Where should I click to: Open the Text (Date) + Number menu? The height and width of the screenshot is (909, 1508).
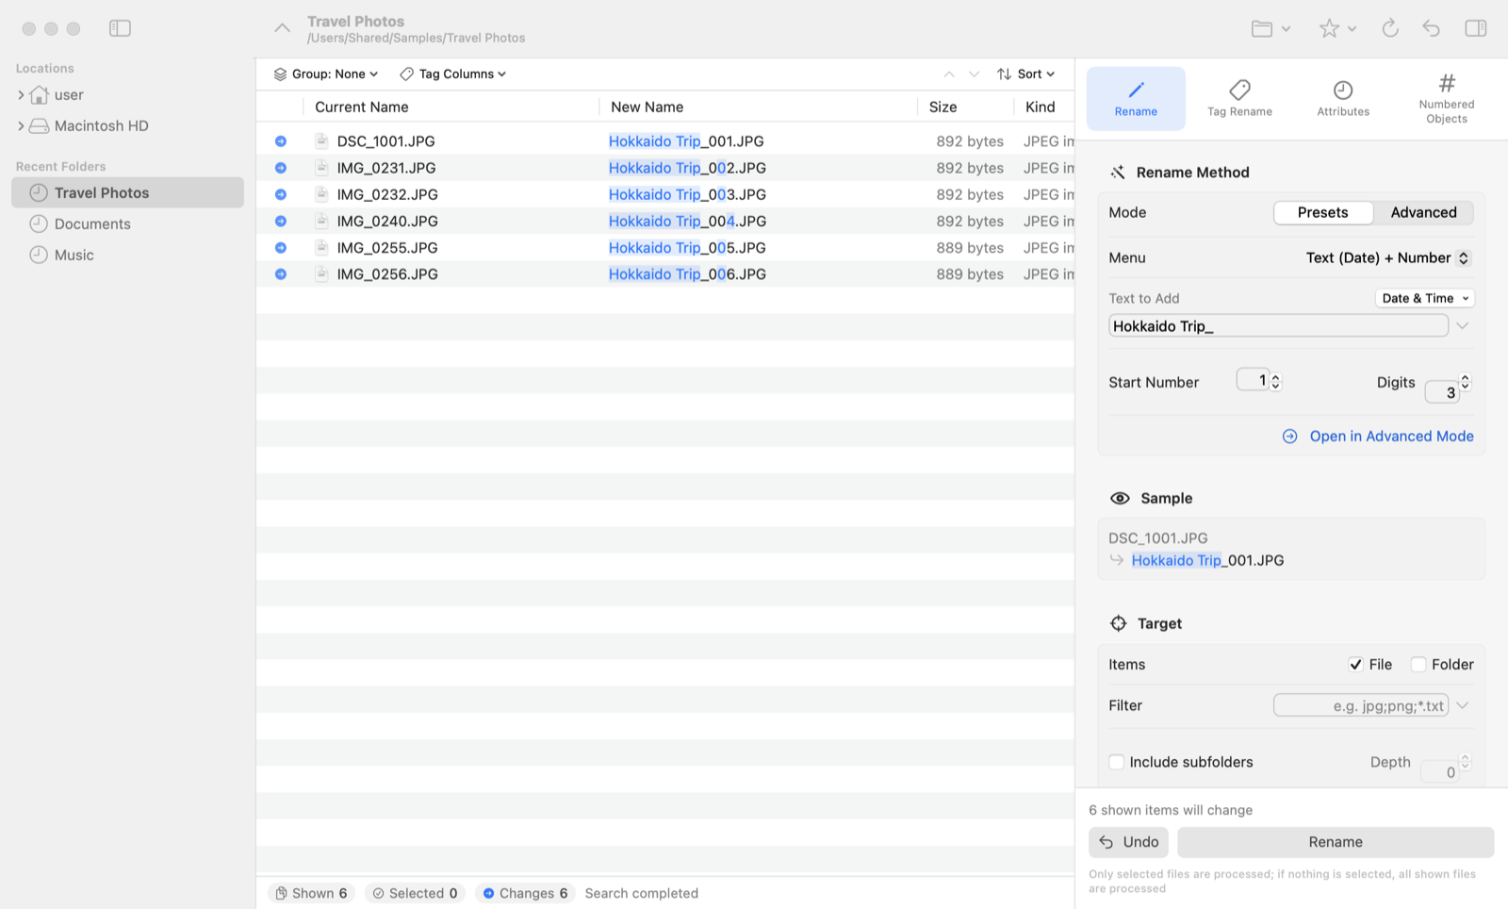(x=1387, y=257)
